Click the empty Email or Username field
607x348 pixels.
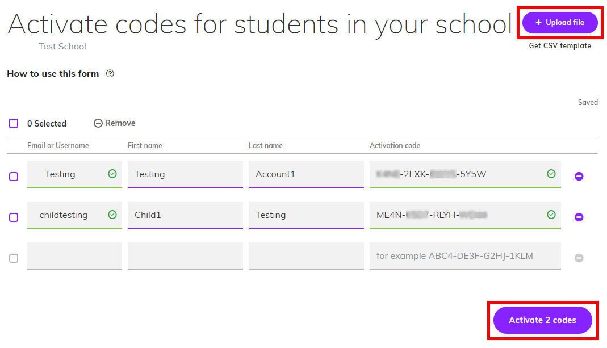[74, 256]
